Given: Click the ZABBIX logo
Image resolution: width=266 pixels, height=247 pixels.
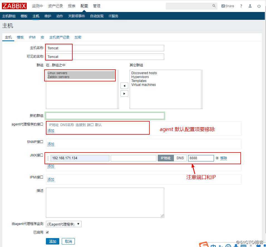Looking at the screenshot, I should pyautogui.click(x=14, y=6).
